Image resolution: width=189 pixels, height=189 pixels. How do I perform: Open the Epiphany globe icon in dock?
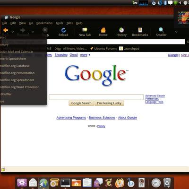coord(43,183)
